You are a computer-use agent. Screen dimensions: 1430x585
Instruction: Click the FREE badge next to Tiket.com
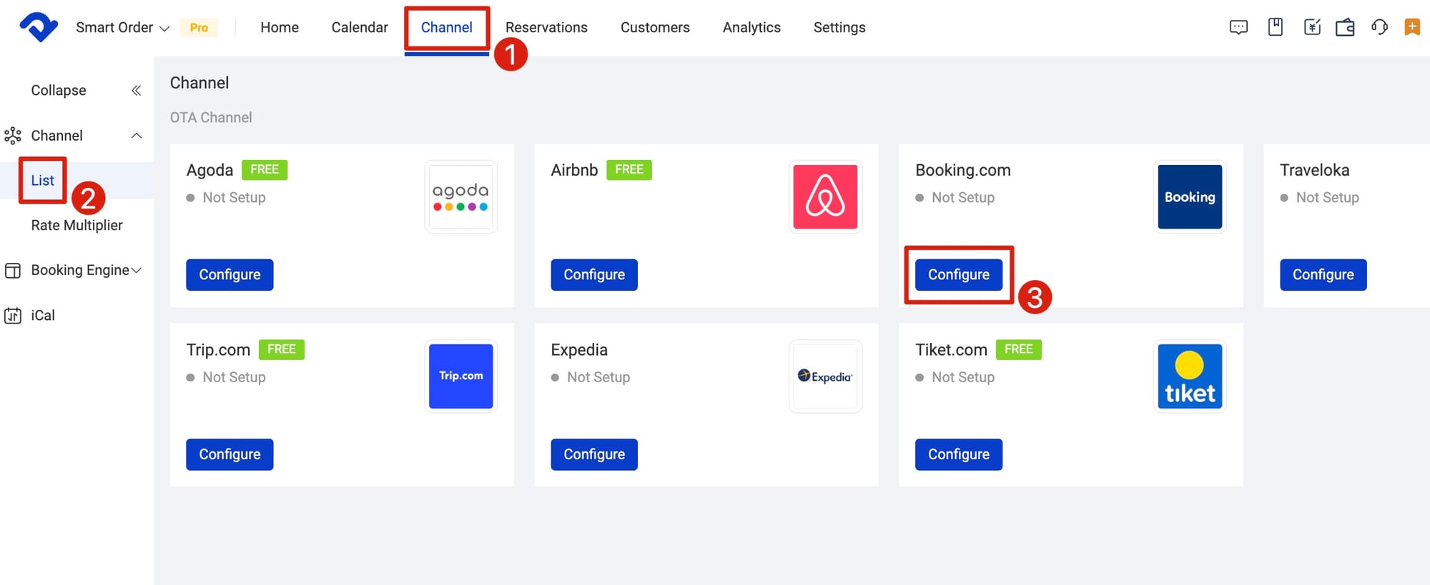1018,350
